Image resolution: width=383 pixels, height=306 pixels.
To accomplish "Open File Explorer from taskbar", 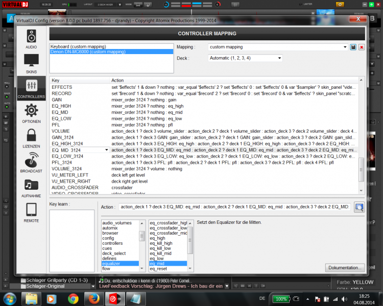I will click(31, 299).
